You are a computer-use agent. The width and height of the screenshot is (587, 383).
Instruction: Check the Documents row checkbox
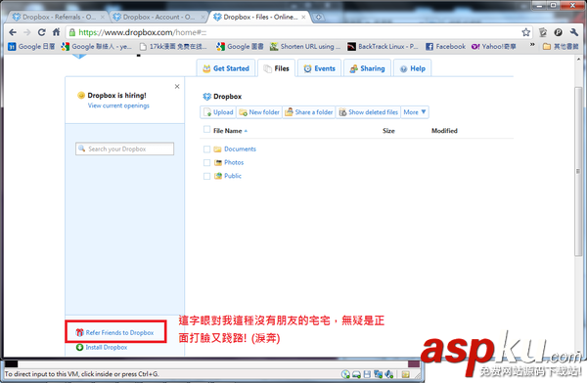click(x=206, y=149)
